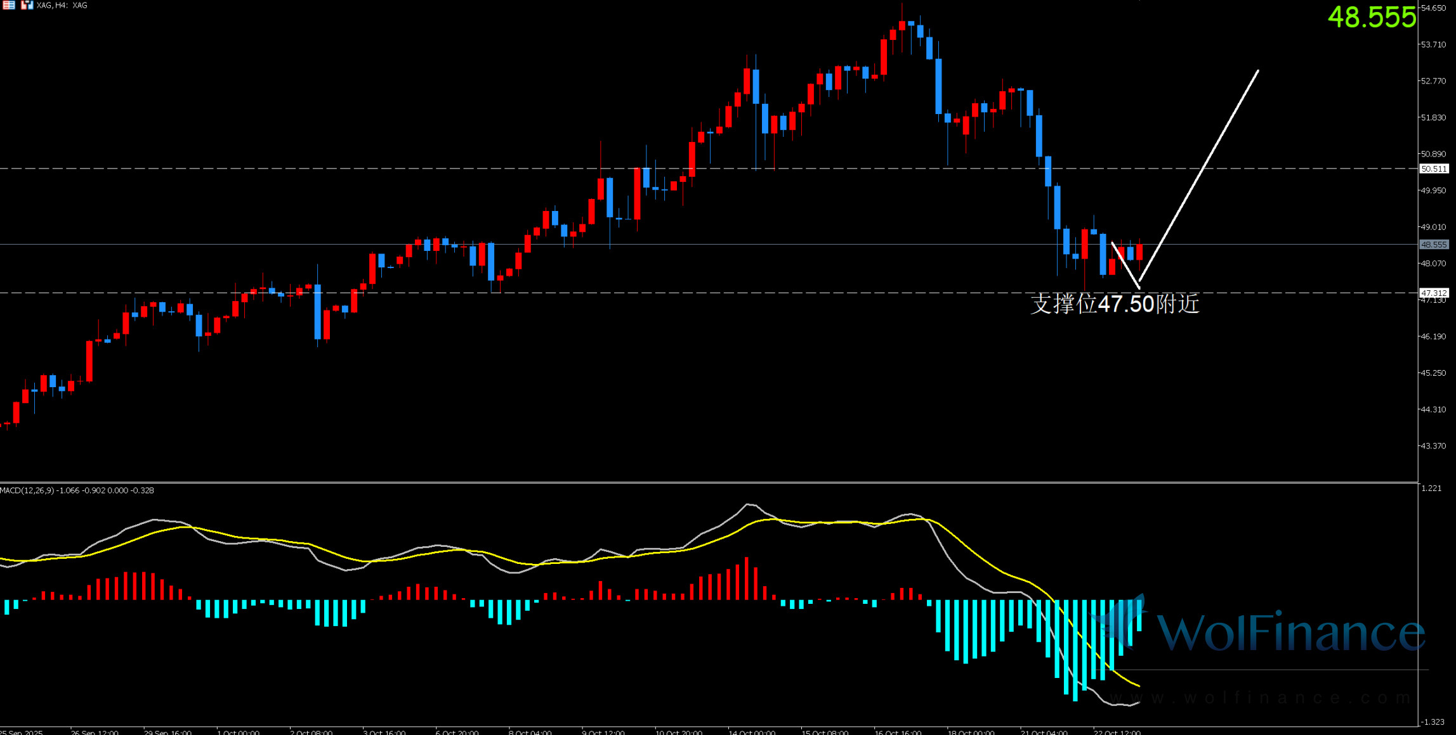The width and height of the screenshot is (1456, 735).
Task: Click the 14 Oct 00:00 time axis label
Action: [751, 732]
